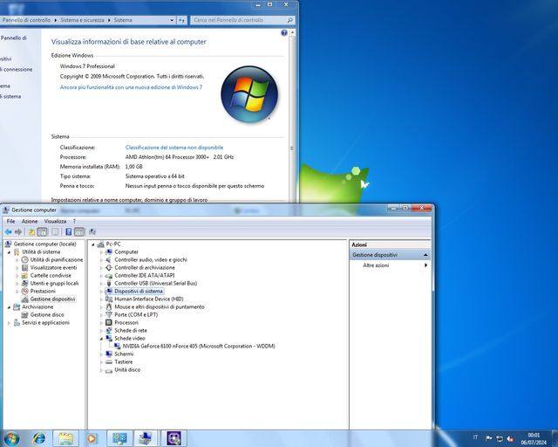Click the Back arrow in Gestione computer toolbar
Image resolution: width=558 pixels, height=447 pixels.
tap(8, 231)
